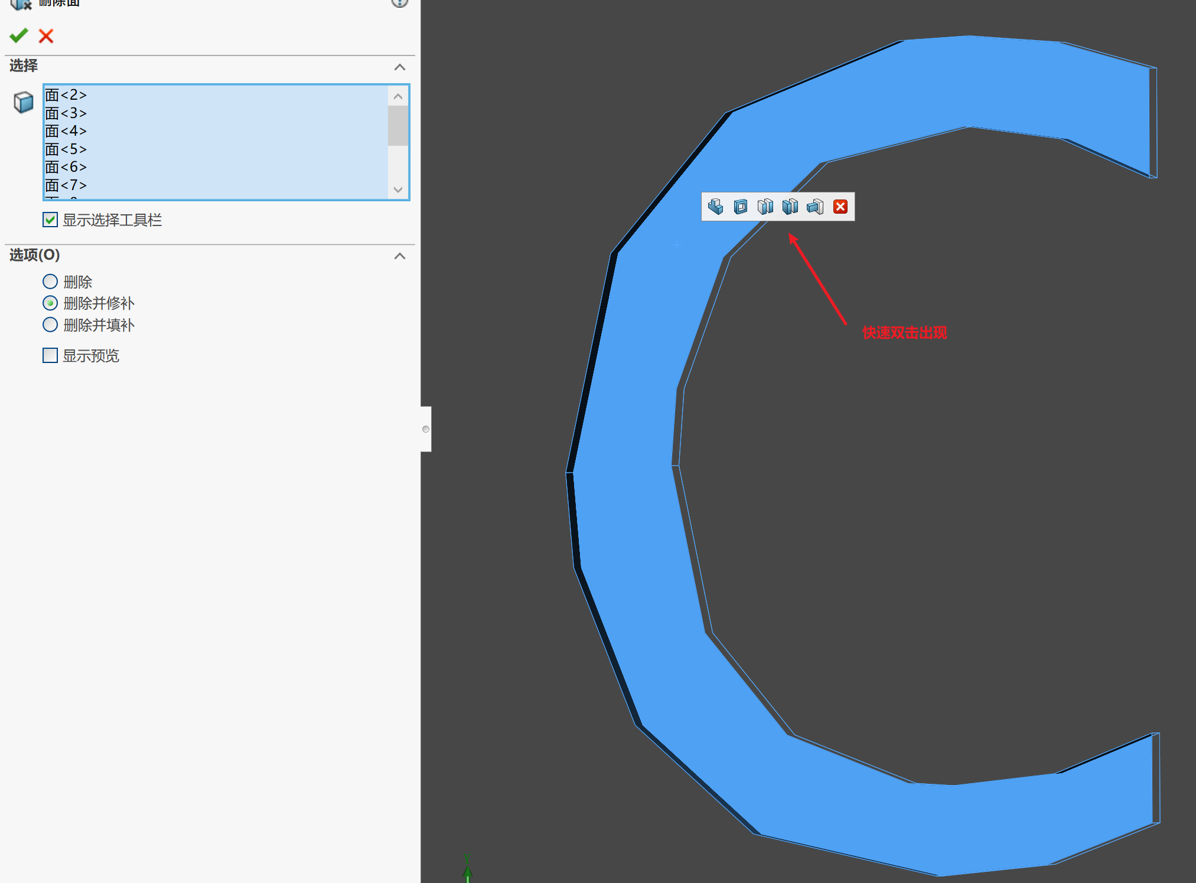The height and width of the screenshot is (883, 1196).
Task: Choose the 删除并修补 radio option
Action: [x=50, y=303]
